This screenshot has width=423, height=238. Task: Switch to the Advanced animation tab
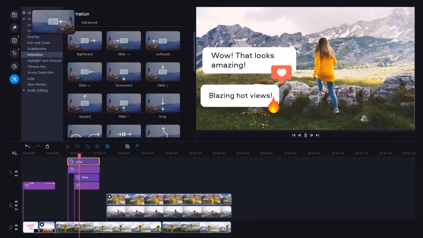pos(89,22)
